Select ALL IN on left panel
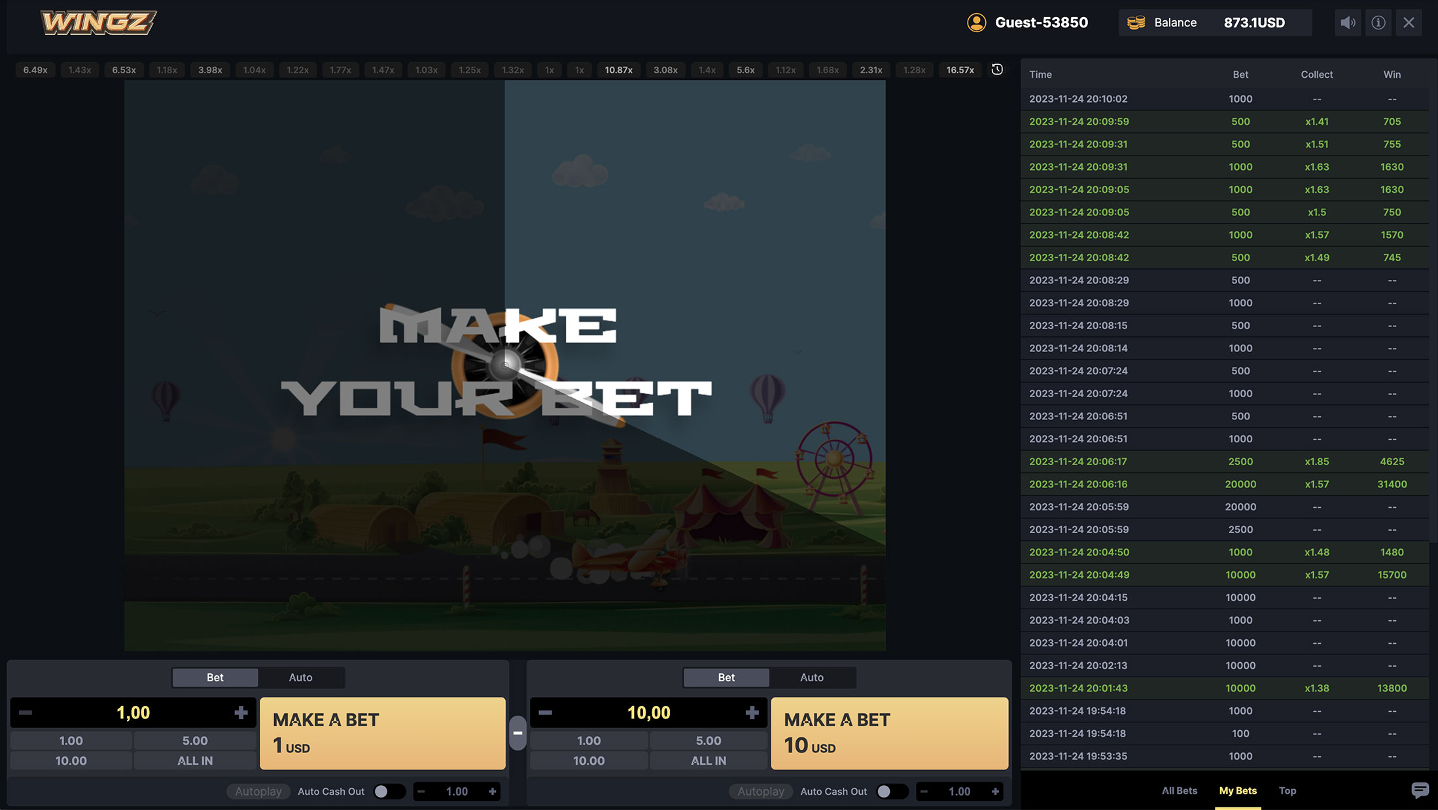1438x810 pixels. pos(195,761)
